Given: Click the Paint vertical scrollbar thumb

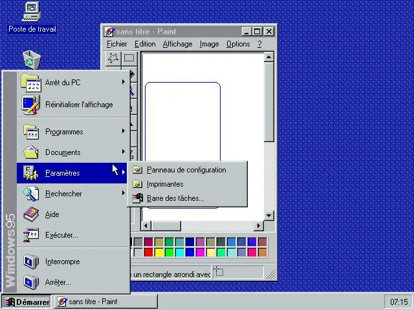Looking at the screenshot, I should pyautogui.click(x=269, y=102).
